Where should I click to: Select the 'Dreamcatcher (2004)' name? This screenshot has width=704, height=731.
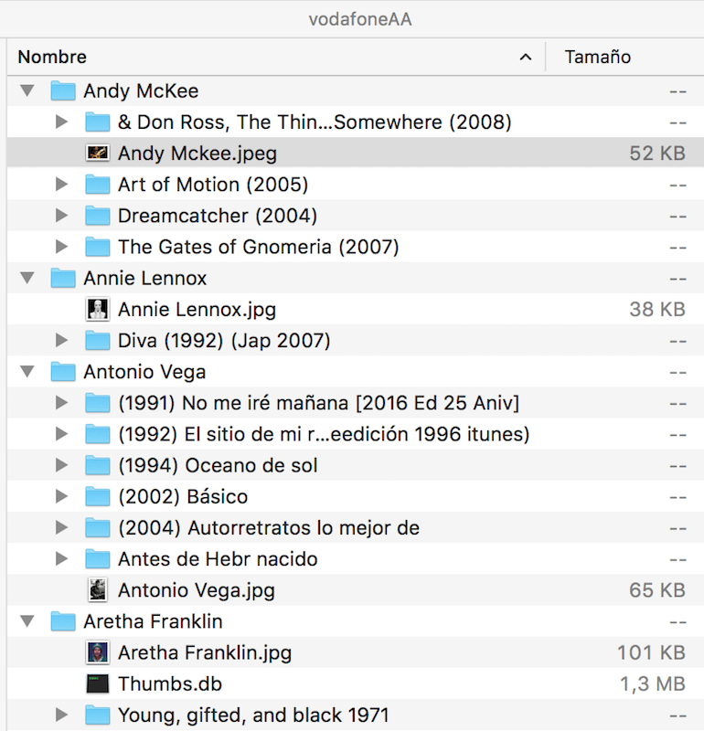[218, 216]
